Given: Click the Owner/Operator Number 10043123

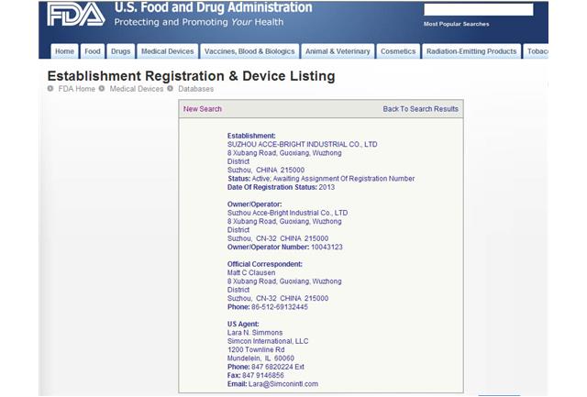Looking at the screenshot, I should pyautogui.click(x=284, y=248).
